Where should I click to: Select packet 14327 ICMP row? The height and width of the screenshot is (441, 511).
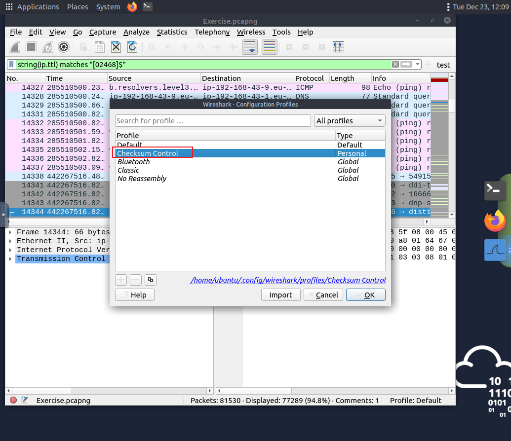coord(218,87)
